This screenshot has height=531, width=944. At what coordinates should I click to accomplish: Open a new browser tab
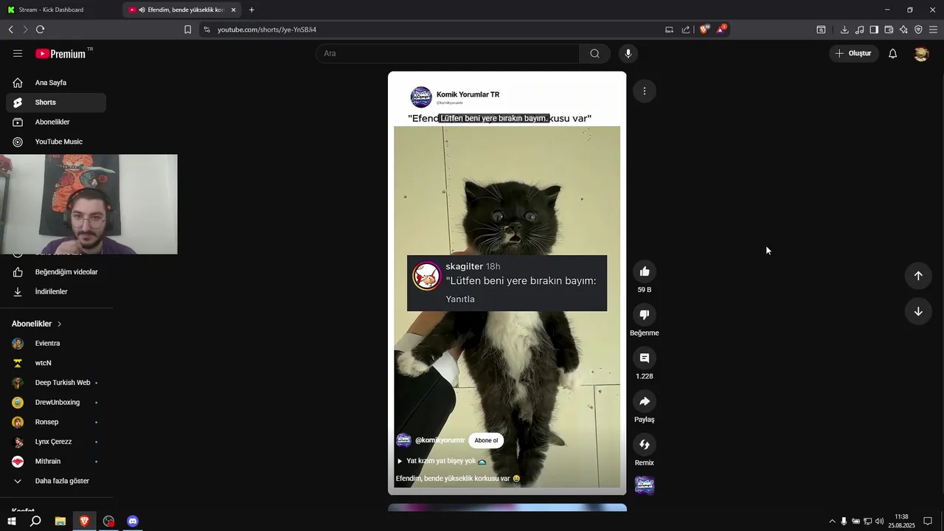point(251,10)
